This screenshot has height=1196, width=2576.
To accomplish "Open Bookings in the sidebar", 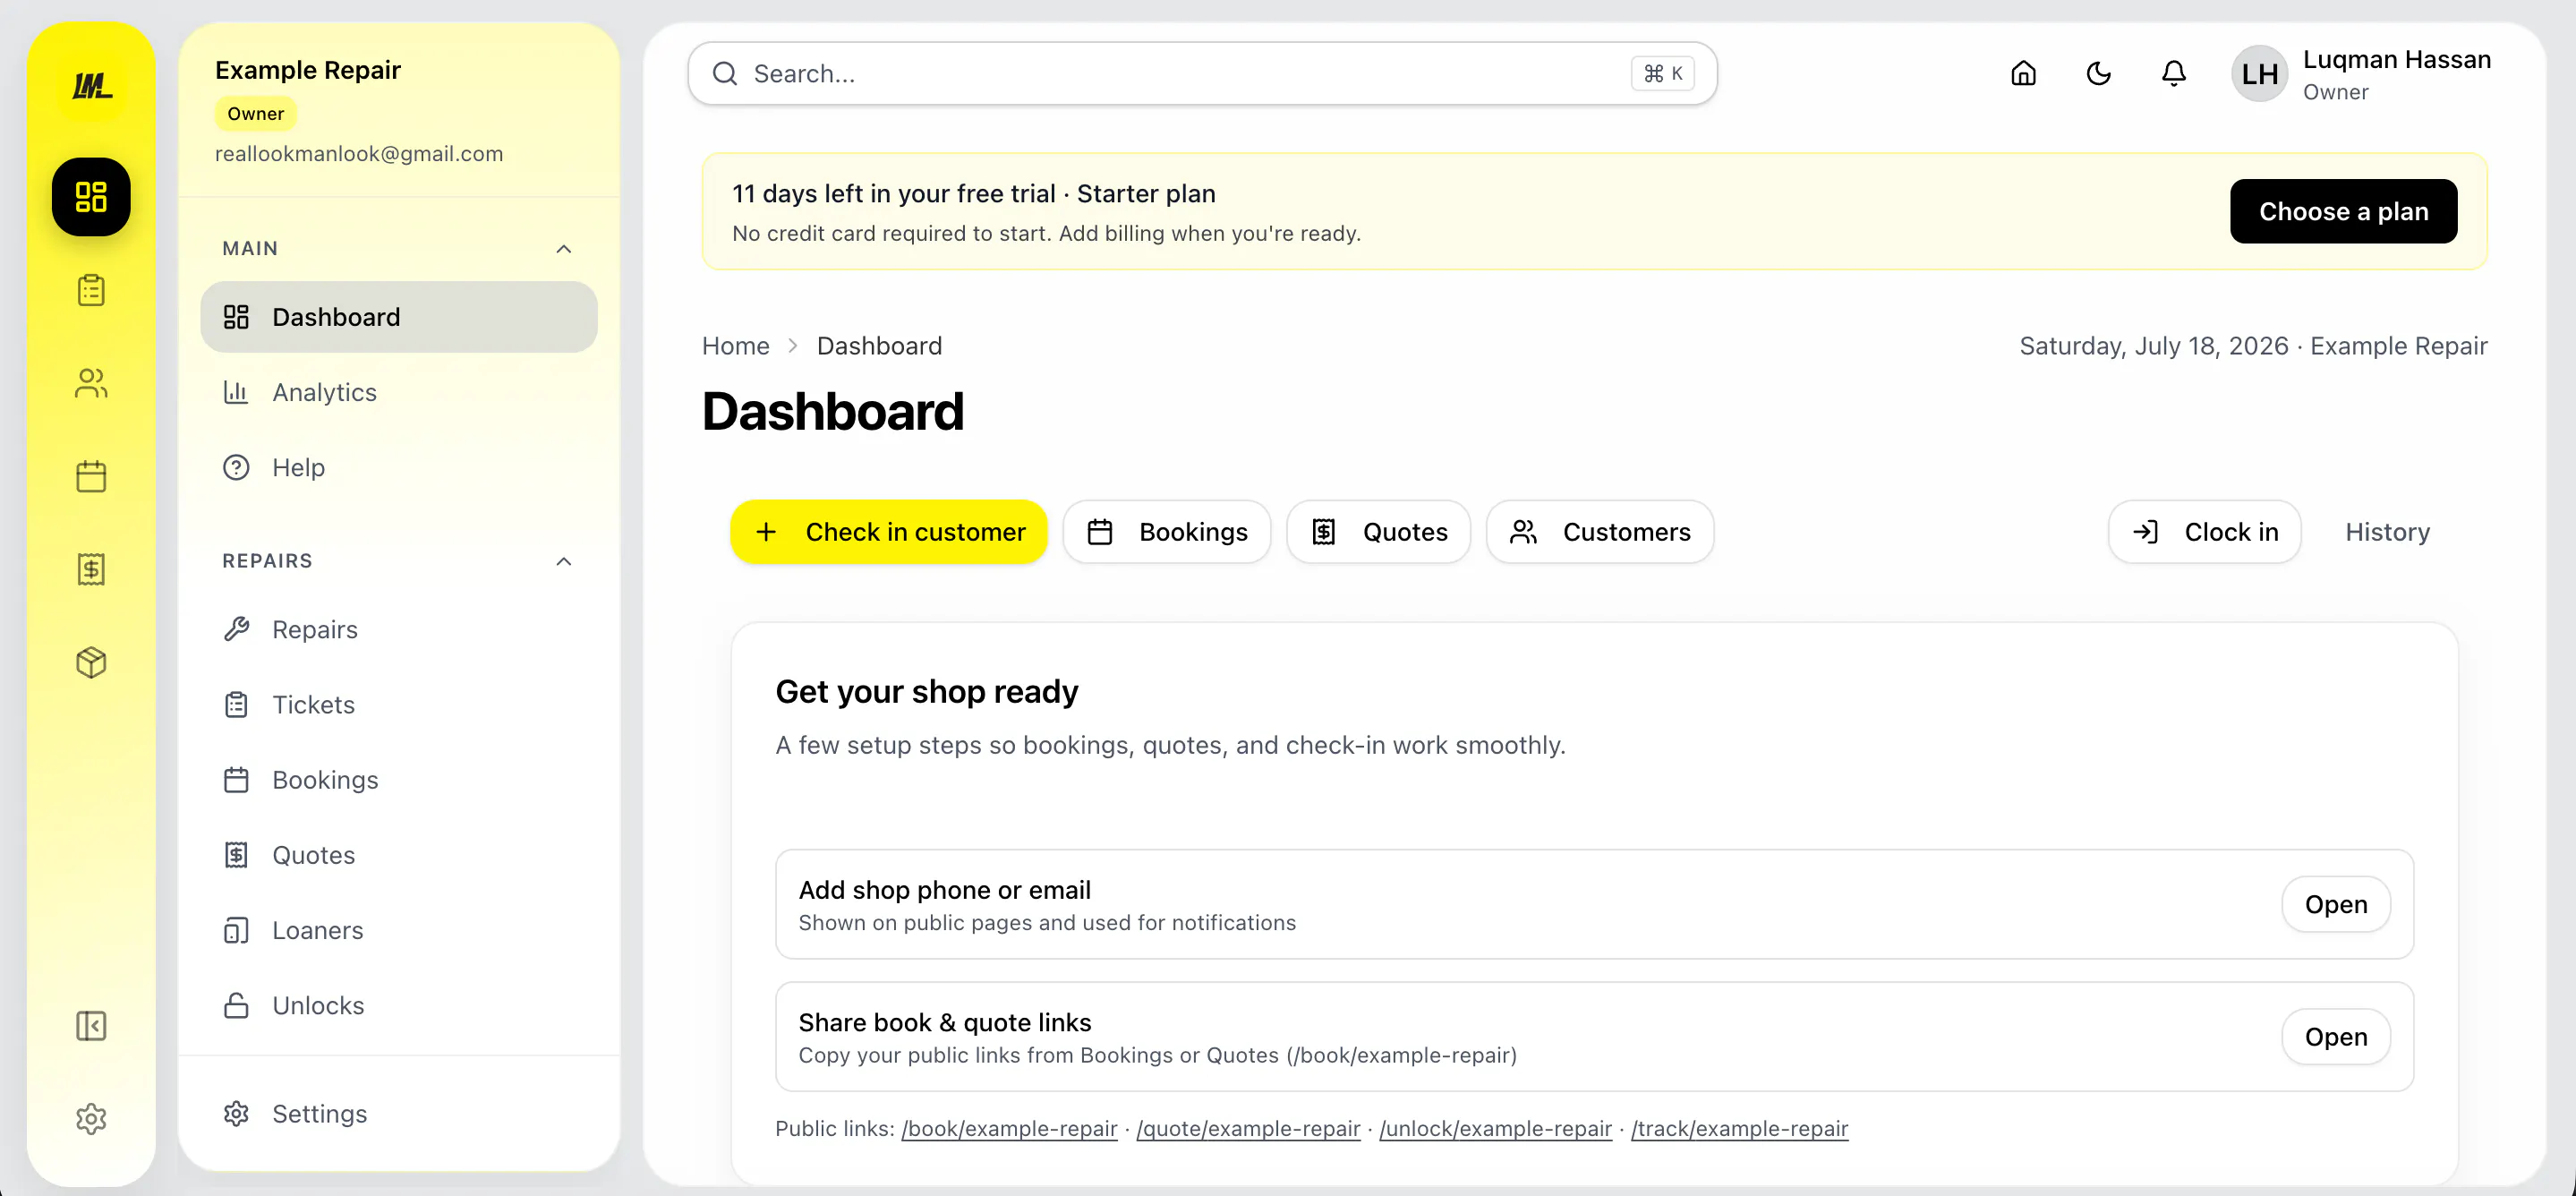I will pos(399,780).
